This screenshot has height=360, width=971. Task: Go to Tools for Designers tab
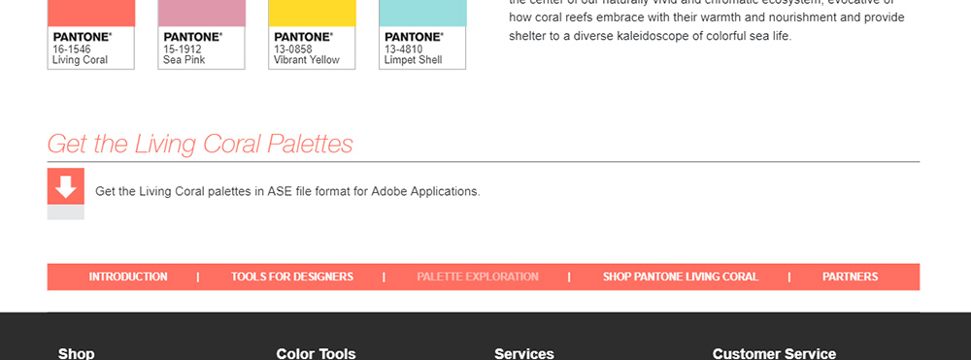click(292, 277)
